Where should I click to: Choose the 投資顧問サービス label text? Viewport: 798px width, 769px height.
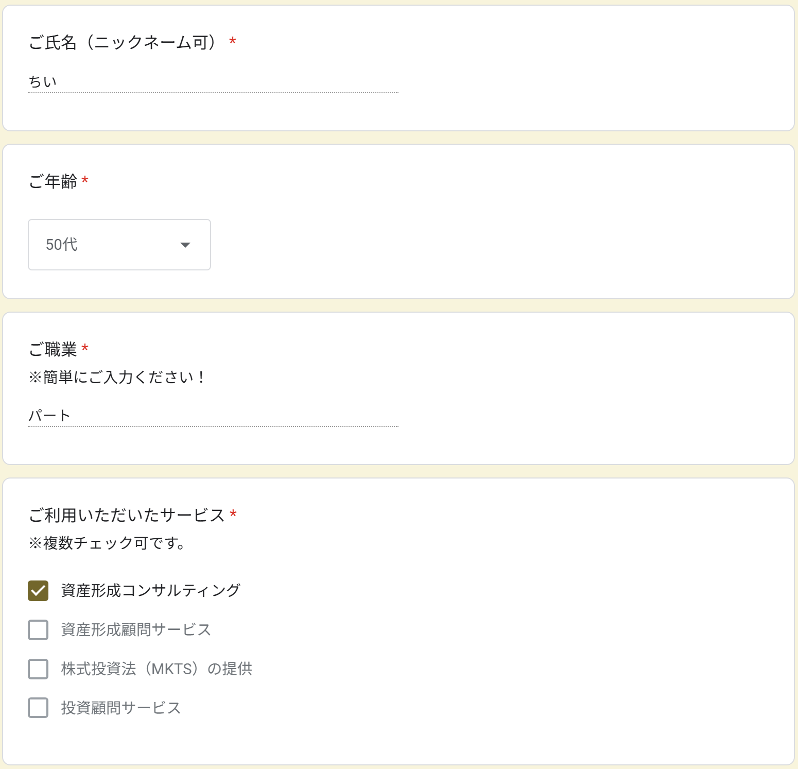tap(121, 708)
